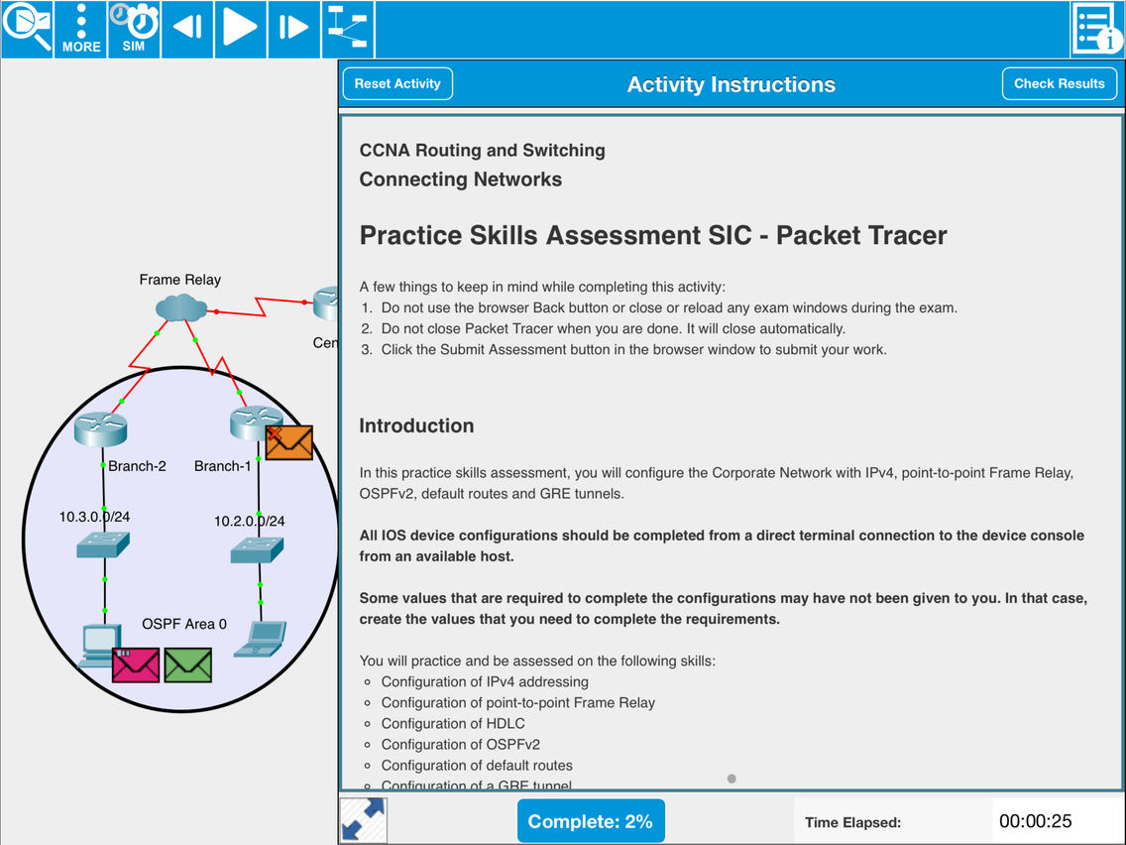Click the Practice Skills Assessment SIC heading

(x=653, y=235)
